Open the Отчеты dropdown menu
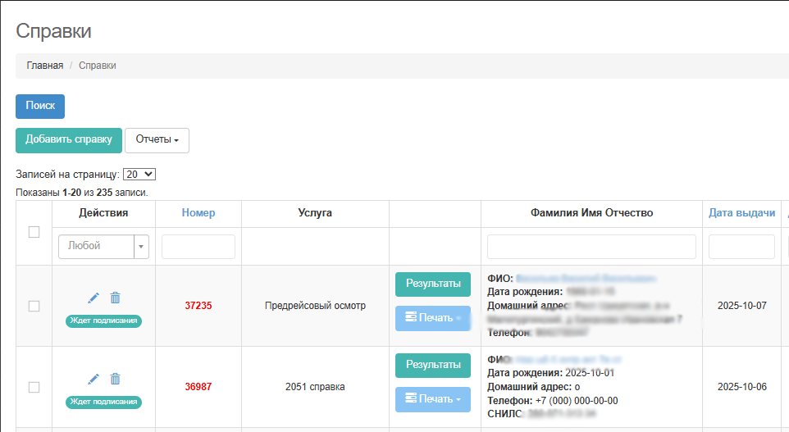Screen dimensions: 789x432 click(x=157, y=140)
